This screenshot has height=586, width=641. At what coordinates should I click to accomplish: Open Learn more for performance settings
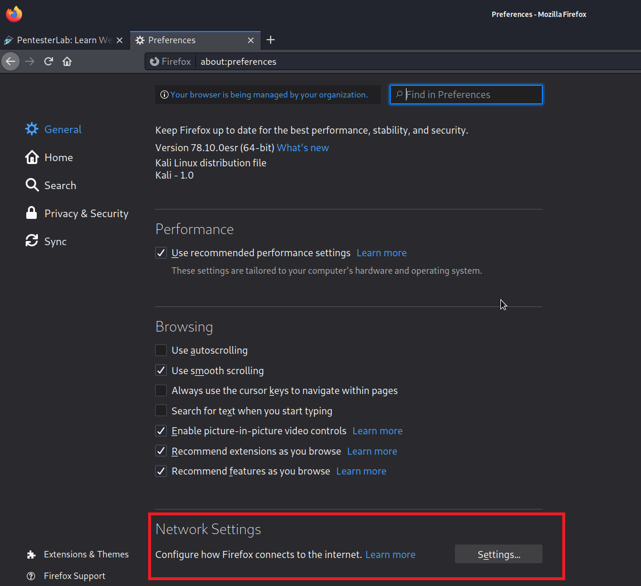point(381,253)
